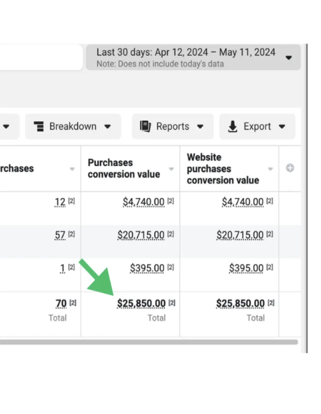Click the total $25,850.00 purchases conversion value
Viewport: 321px width, 414px height.
click(141, 304)
